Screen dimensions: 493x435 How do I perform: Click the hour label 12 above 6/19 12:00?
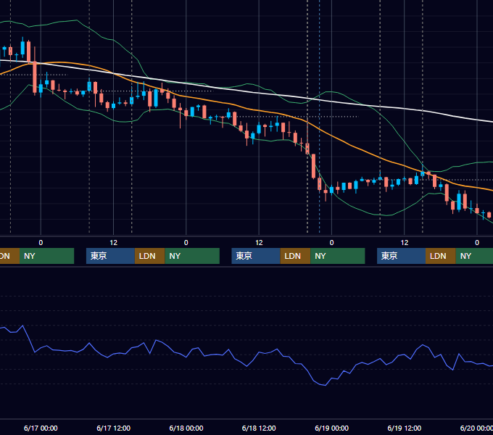(x=405, y=243)
